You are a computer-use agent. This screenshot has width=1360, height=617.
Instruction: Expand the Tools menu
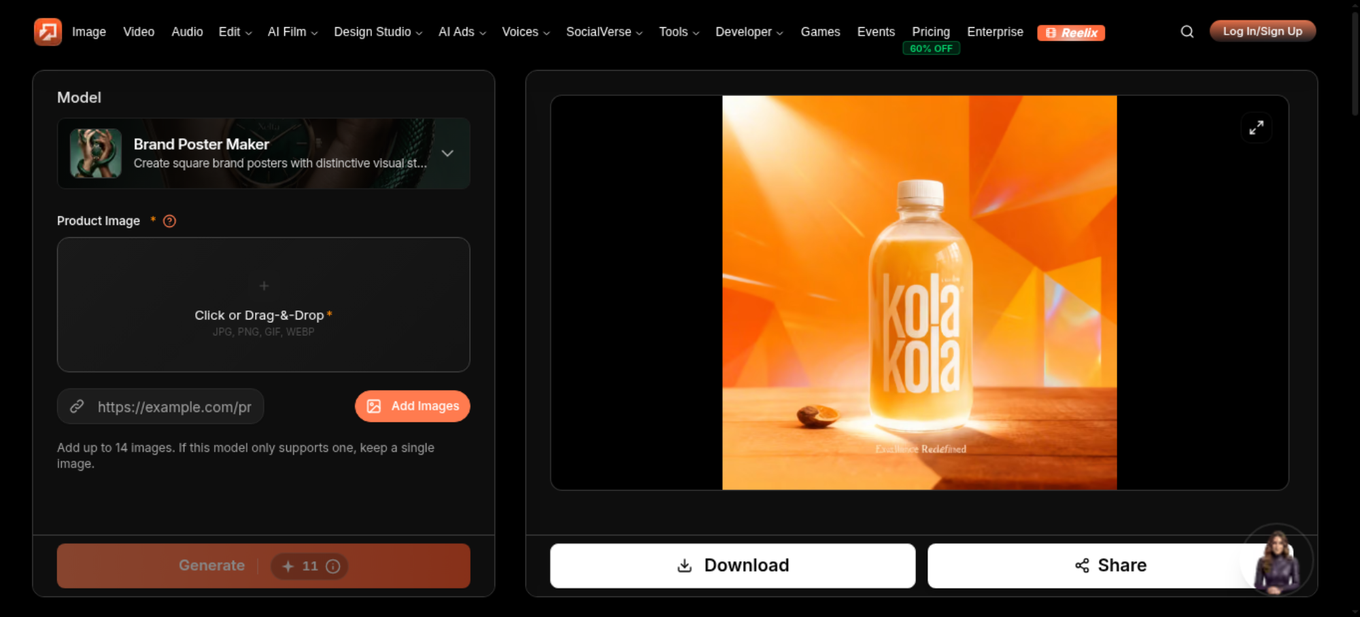[x=679, y=32]
